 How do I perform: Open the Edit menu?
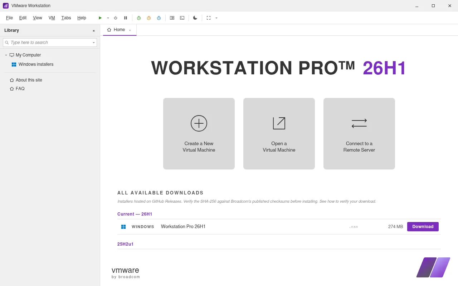pos(23,18)
